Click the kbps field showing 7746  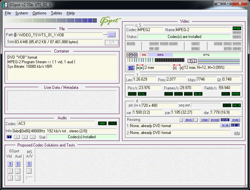pyautogui.click(x=206, y=79)
